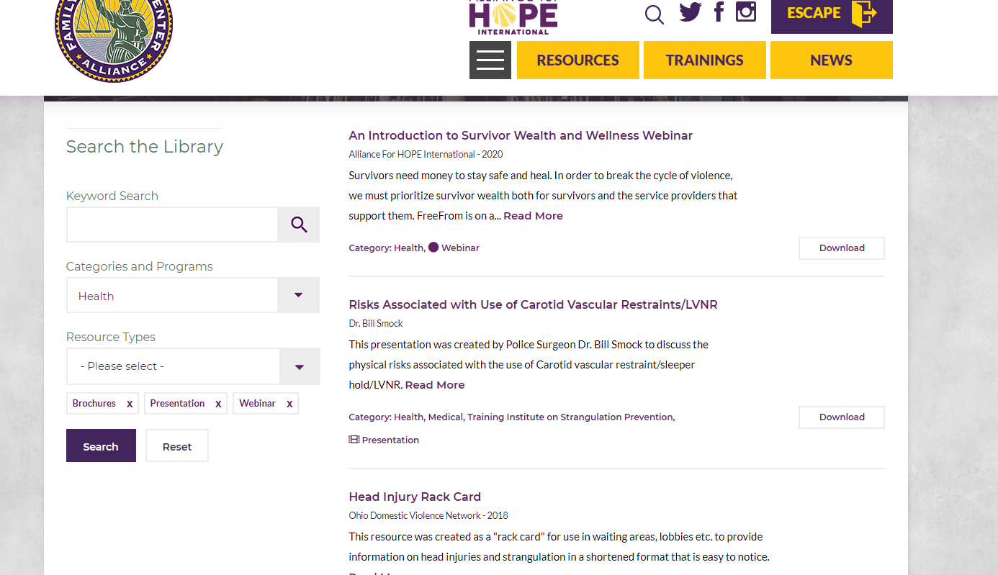This screenshot has width=998, height=575.
Task: Open the Facebook icon
Action: click(719, 12)
